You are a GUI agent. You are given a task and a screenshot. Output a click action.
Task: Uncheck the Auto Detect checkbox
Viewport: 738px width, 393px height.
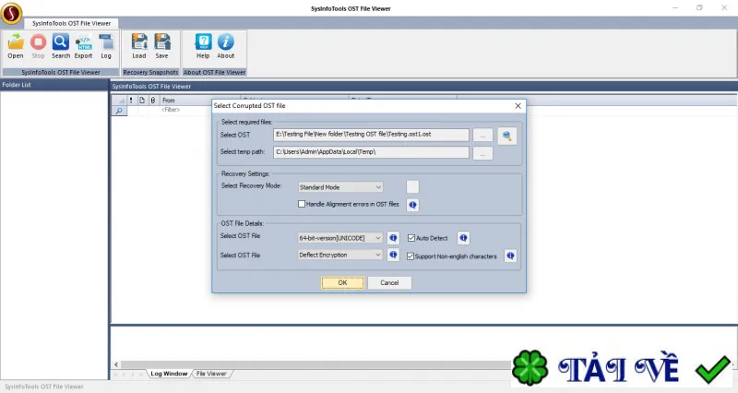point(411,238)
